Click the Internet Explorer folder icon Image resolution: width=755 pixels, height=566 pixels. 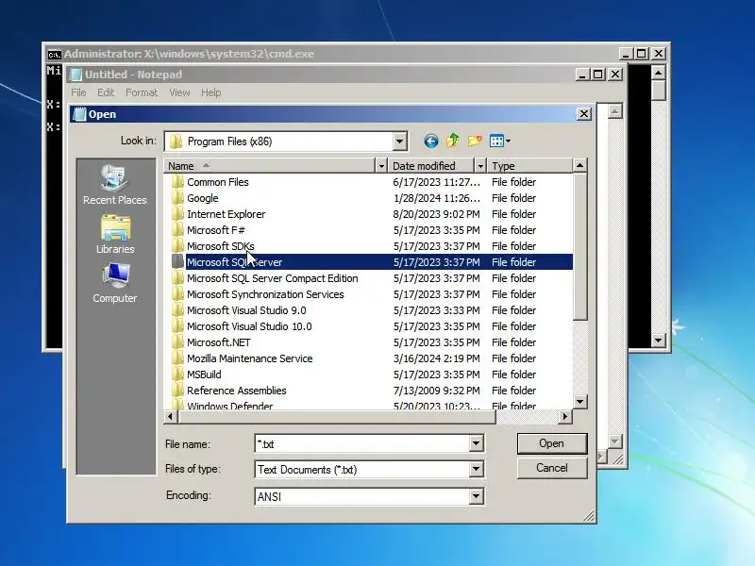pyautogui.click(x=177, y=214)
